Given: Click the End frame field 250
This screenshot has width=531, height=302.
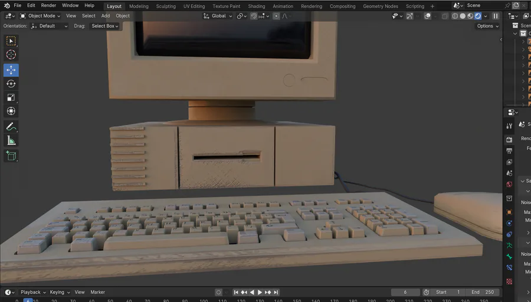Looking at the screenshot, I should click(484, 292).
